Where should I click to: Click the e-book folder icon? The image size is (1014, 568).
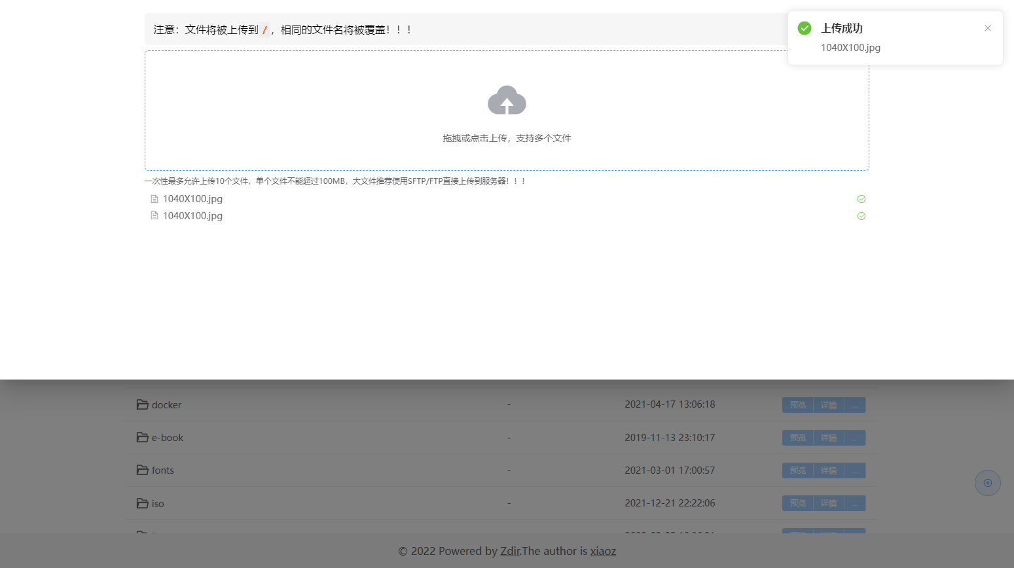[x=143, y=437]
